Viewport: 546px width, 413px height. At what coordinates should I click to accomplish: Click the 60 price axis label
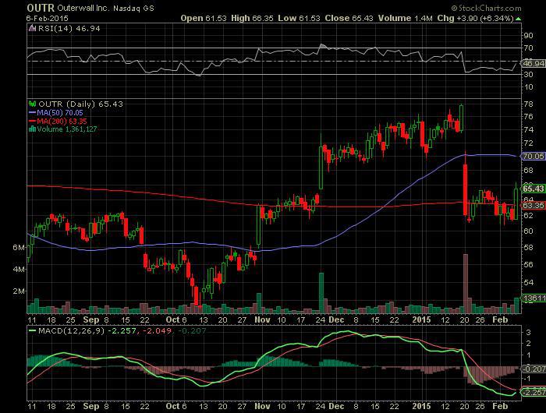pos(528,231)
